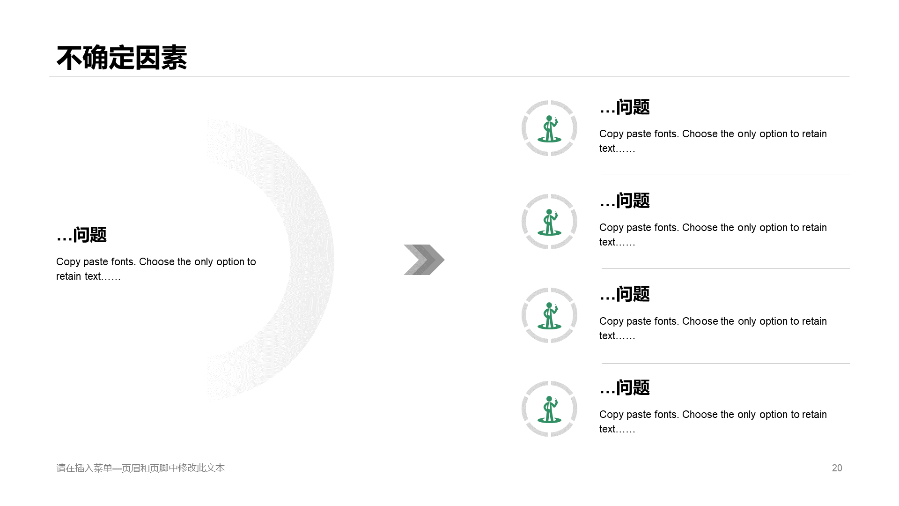Viewport: 899px width, 506px height.
Task: Select third right-column description paragraph
Action: [x=713, y=328]
